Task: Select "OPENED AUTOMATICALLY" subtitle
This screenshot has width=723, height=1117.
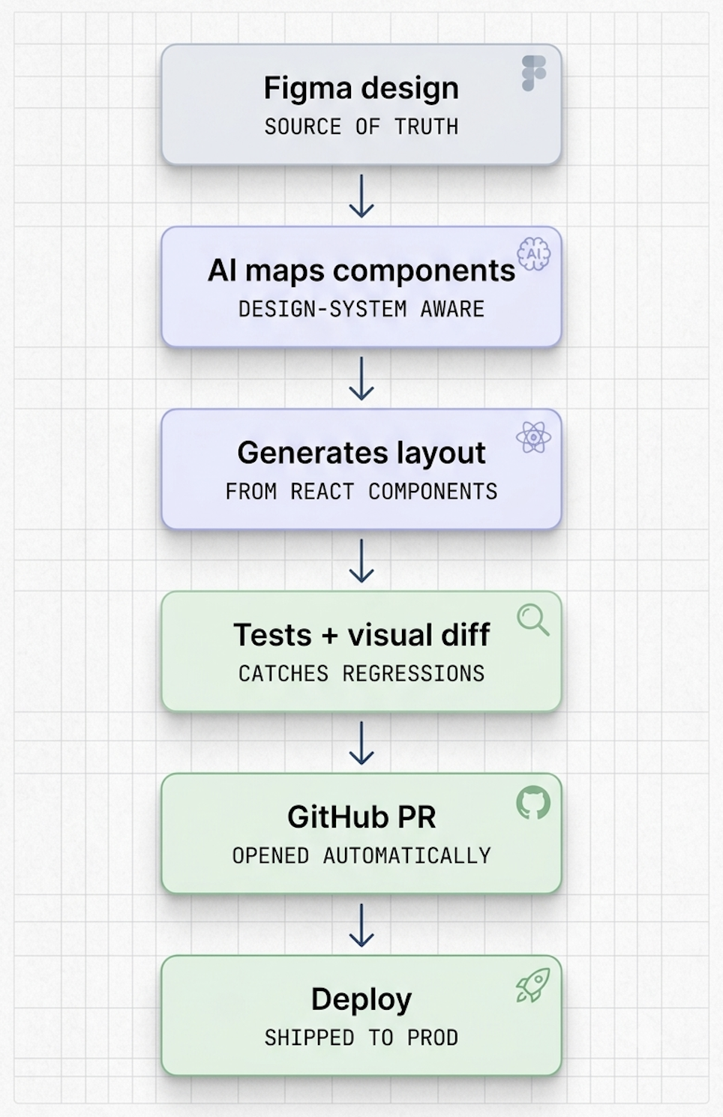Action: tap(361, 855)
